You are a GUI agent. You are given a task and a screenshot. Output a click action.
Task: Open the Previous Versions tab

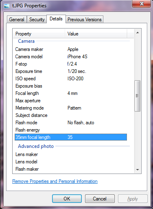[x=84, y=20]
